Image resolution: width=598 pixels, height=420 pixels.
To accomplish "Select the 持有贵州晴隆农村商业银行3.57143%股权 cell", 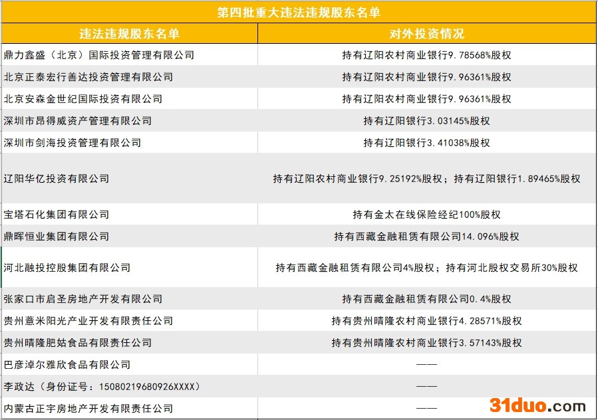I will pos(426,343).
